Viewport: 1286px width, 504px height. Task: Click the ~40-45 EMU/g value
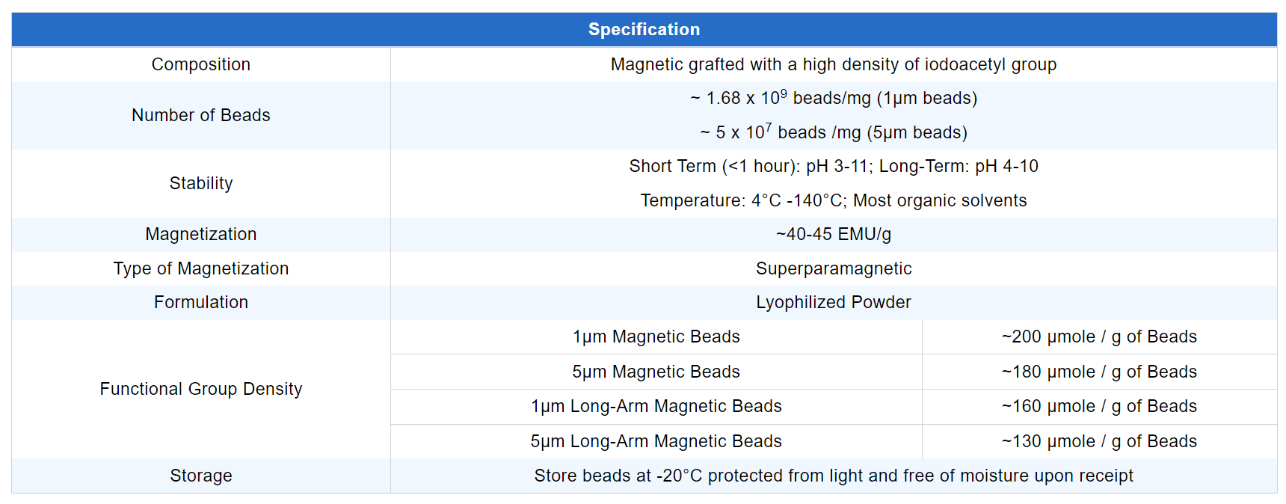[x=833, y=234]
